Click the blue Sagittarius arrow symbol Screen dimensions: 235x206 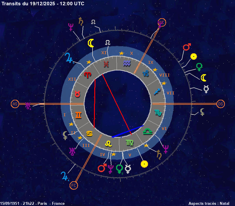click(x=158, y=92)
